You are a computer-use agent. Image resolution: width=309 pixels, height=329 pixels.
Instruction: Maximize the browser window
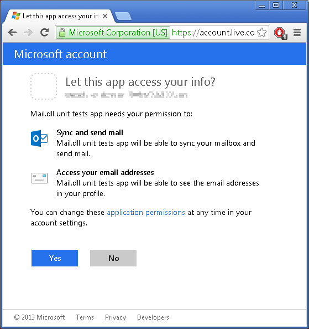point(276,5)
